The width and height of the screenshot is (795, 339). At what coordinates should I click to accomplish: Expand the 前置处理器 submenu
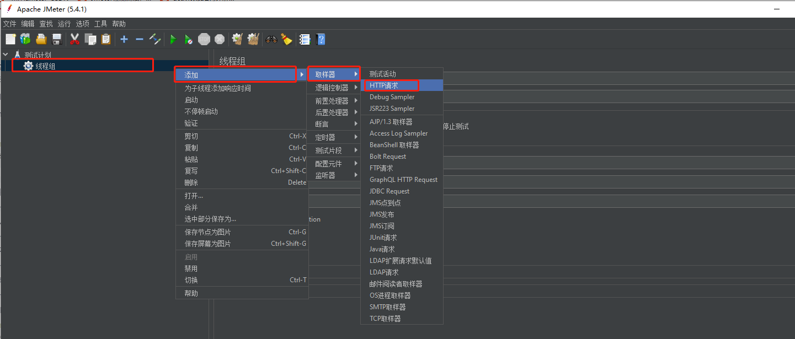(334, 101)
